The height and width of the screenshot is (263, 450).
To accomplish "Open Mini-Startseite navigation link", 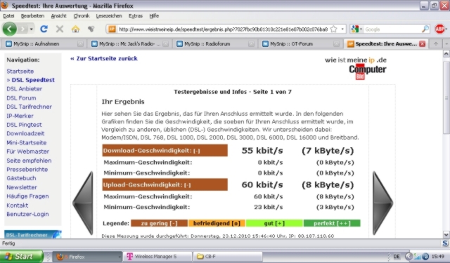I will (x=27, y=142).
